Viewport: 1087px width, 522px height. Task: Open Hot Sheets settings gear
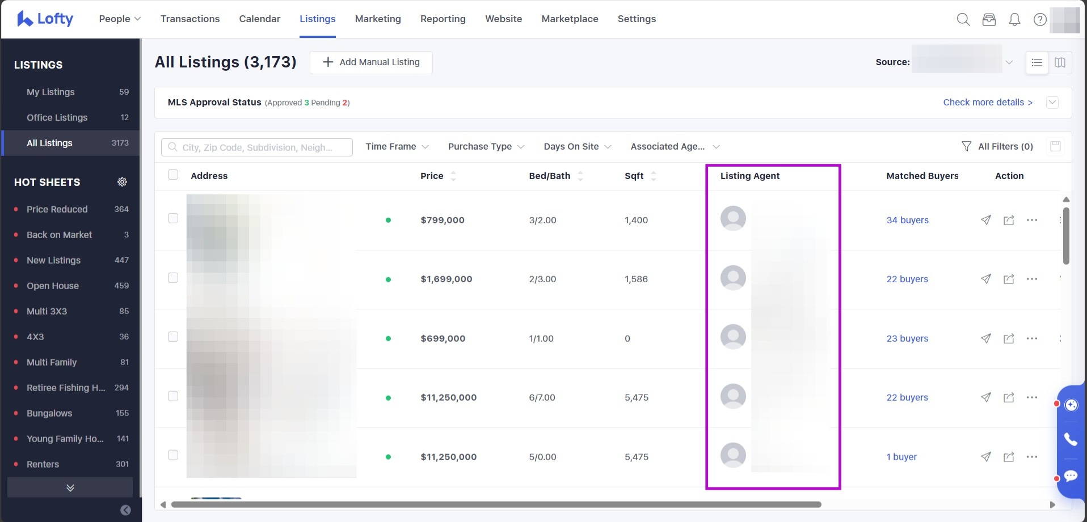[x=122, y=182]
